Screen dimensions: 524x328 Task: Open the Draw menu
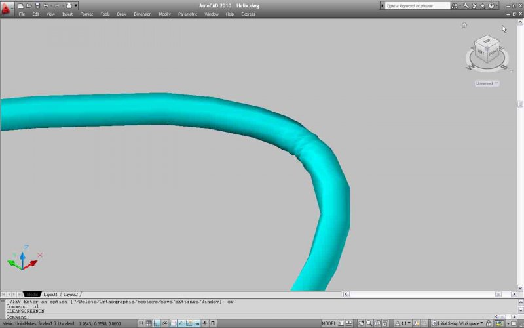click(x=122, y=14)
